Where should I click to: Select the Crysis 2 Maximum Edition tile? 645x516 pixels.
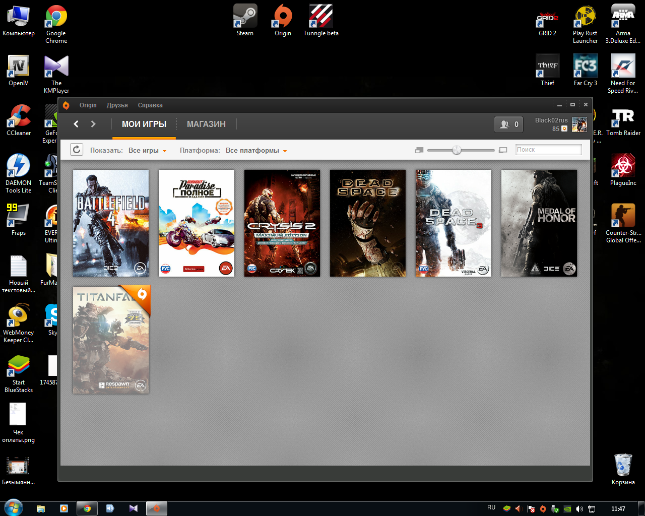tap(282, 223)
